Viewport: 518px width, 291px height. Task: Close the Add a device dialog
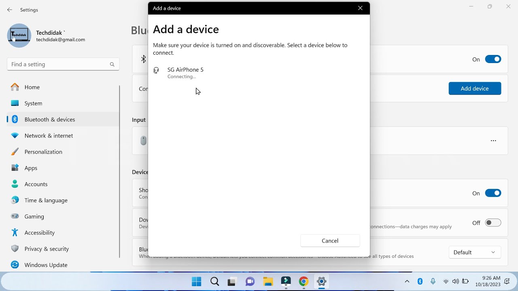(x=360, y=8)
